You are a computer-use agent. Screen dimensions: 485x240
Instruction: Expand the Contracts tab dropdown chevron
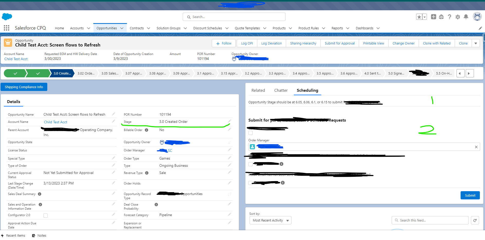pos(149,28)
